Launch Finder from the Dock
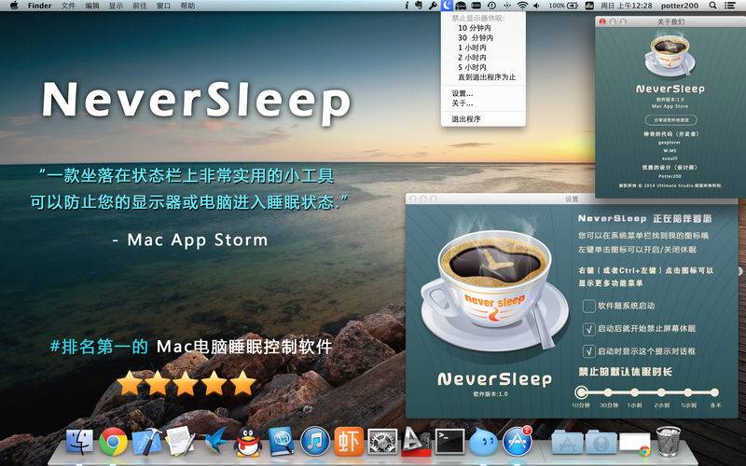This screenshot has width=746, height=466. tap(79, 441)
